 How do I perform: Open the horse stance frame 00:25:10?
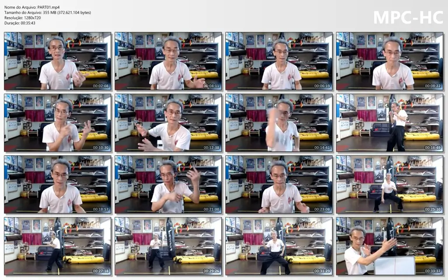coord(389,185)
